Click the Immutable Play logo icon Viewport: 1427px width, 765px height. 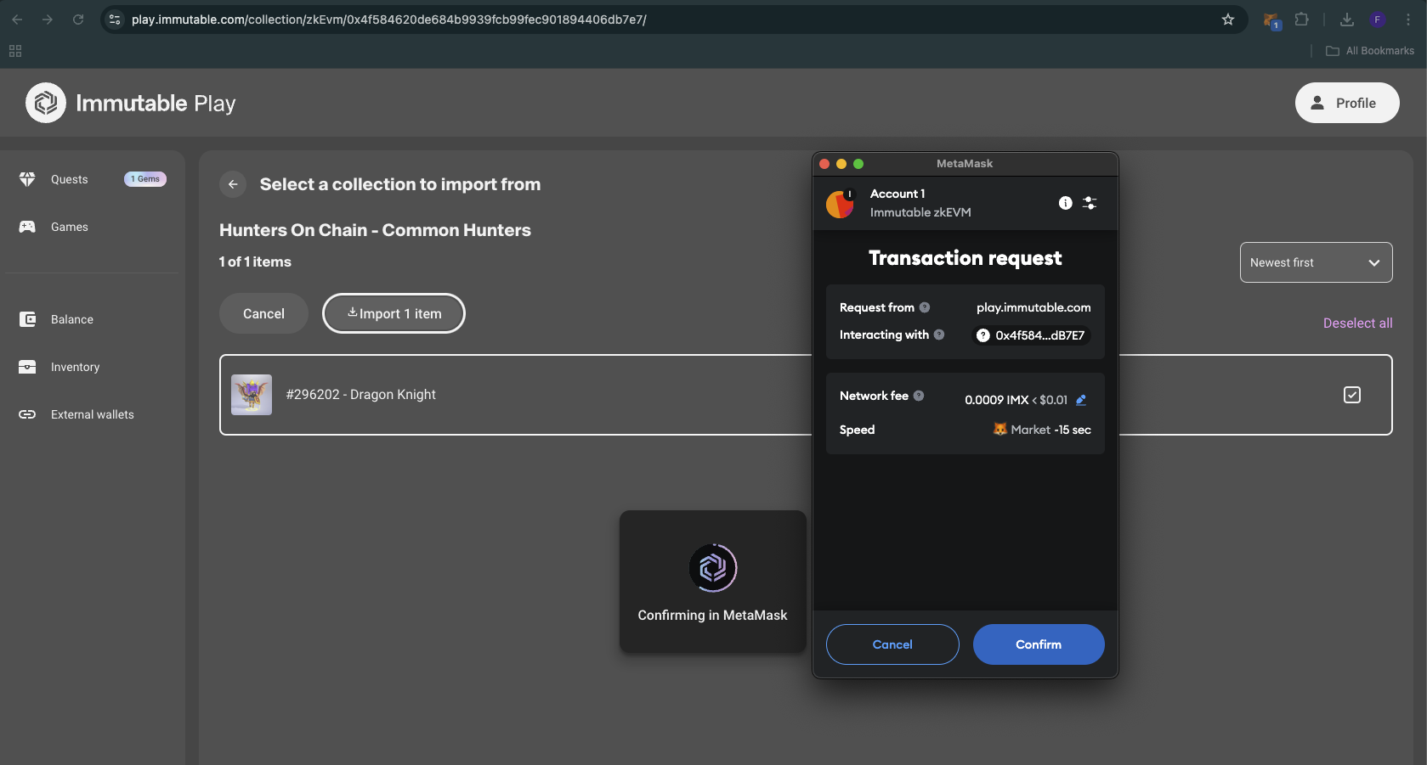pos(46,103)
